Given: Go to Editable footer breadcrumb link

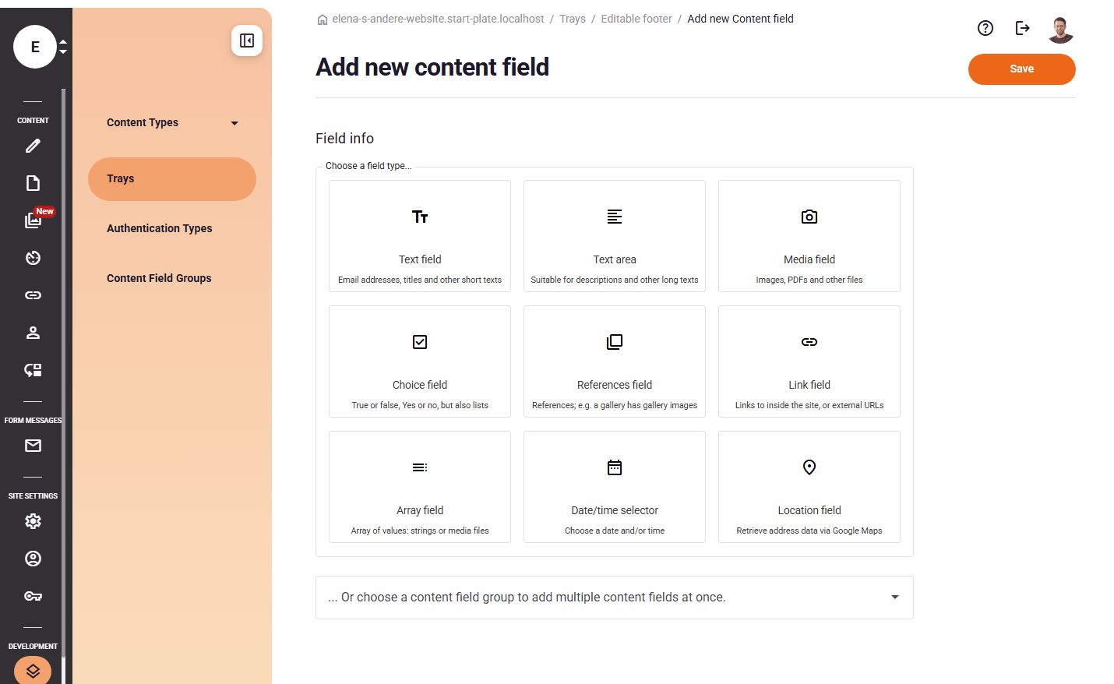Looking at the screenshot, I should coord(636,19).
